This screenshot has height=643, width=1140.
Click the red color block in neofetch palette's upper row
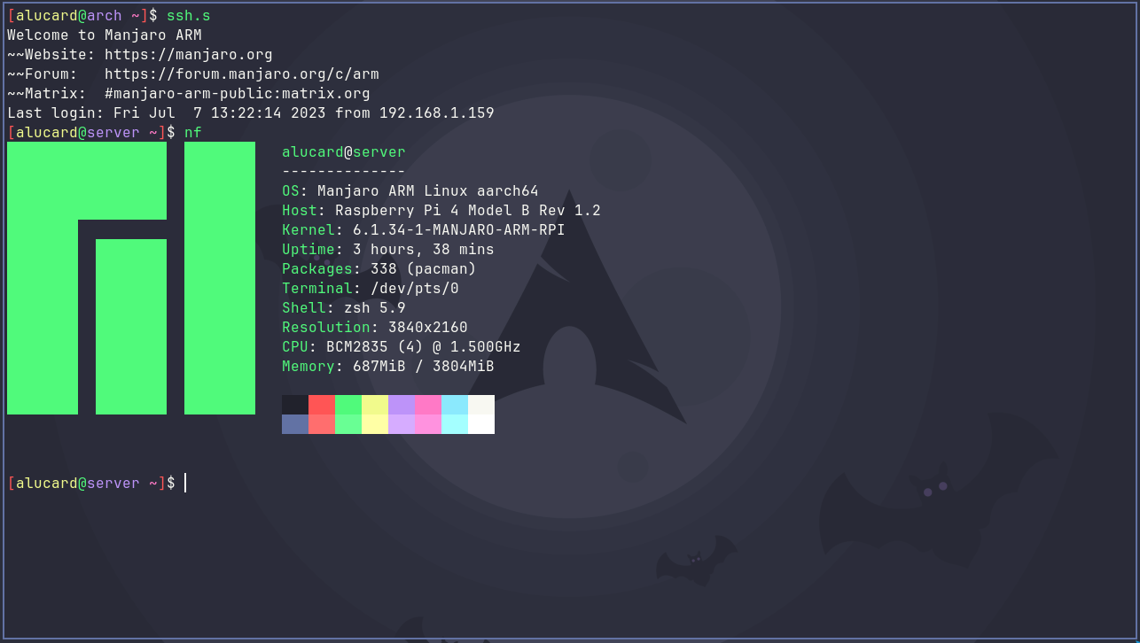tap(322, 405)
